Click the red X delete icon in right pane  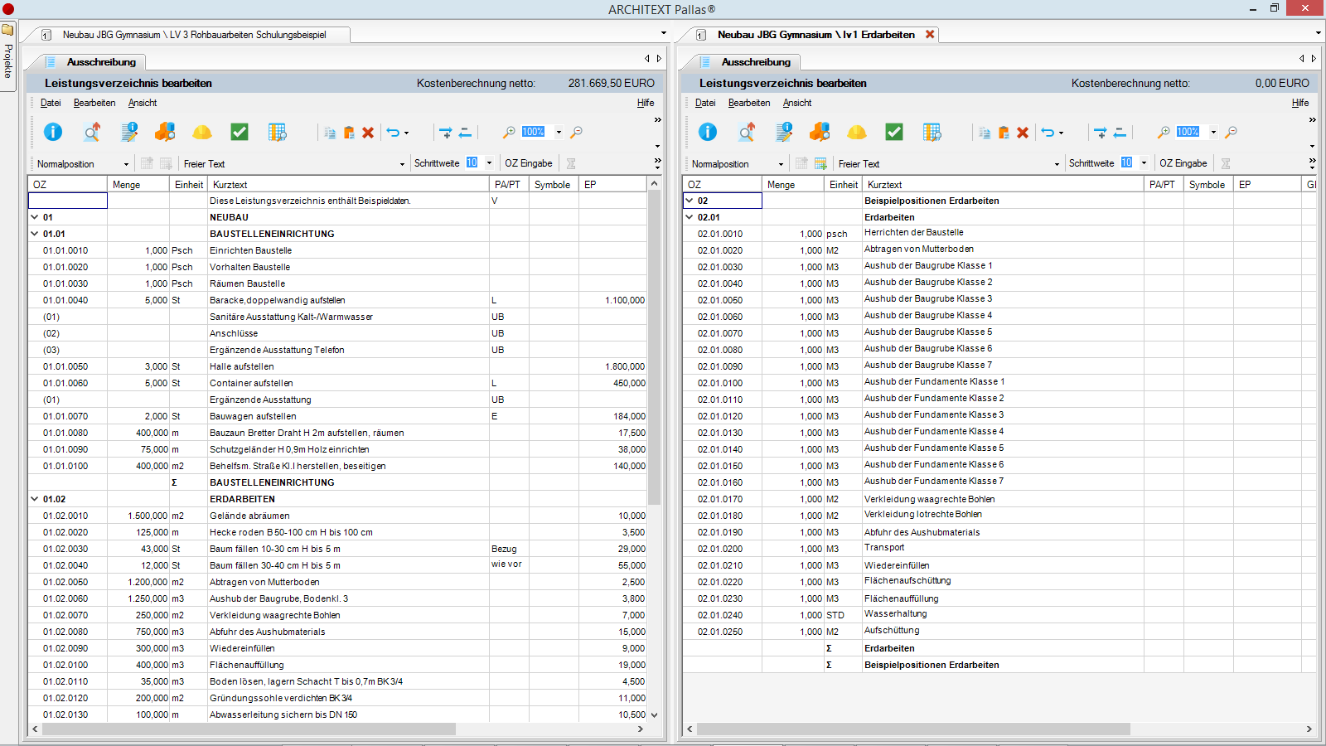1023,133
